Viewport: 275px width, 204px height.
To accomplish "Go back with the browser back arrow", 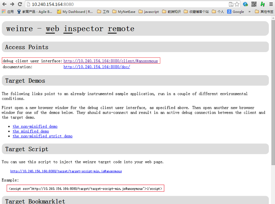I will (4, 4).
